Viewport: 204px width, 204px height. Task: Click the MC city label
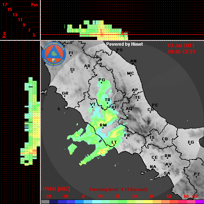pyautogui.click(x=131, y=73)
